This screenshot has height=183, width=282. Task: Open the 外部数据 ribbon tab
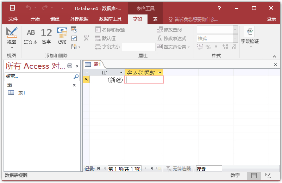coord(79,19)
